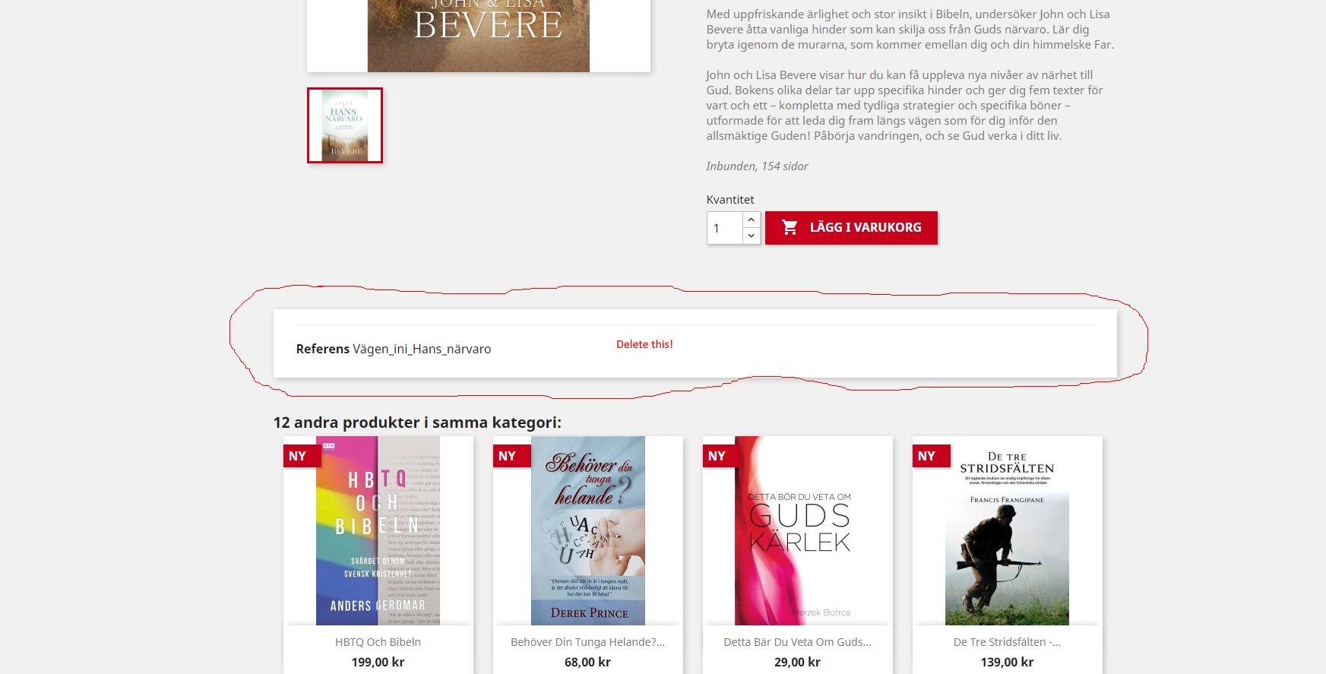
Task: Click the 68,00 kr price
Action: (587, 662)
